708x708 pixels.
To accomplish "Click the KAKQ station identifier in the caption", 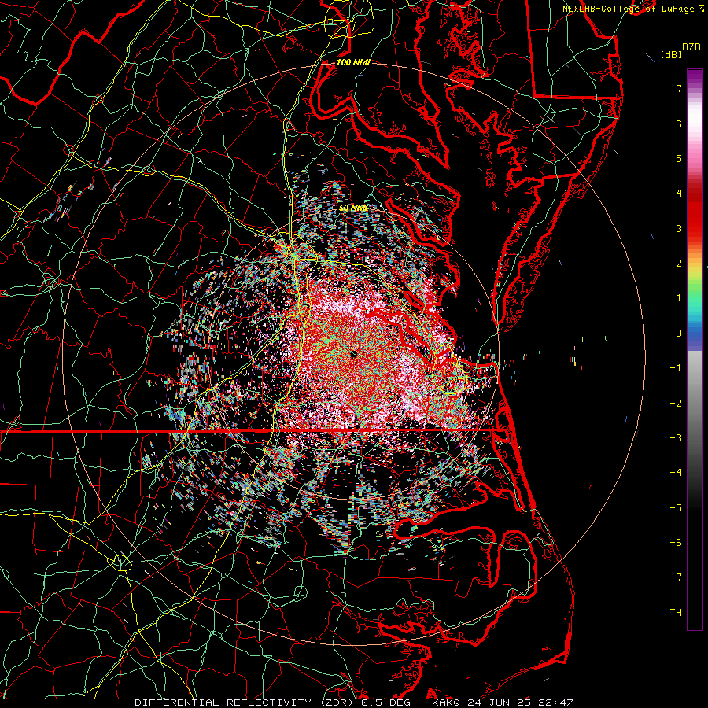I will [x=446, y=702].
